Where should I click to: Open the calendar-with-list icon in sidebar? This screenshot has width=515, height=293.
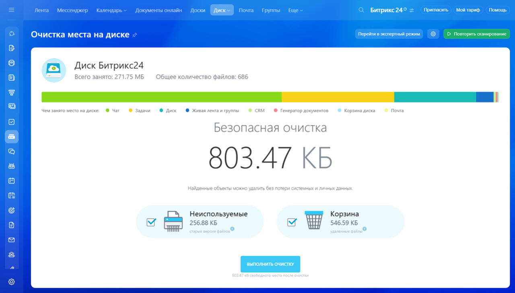12,196
